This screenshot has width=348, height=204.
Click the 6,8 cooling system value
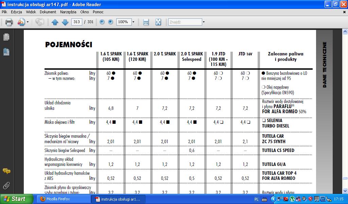[111, 108]
